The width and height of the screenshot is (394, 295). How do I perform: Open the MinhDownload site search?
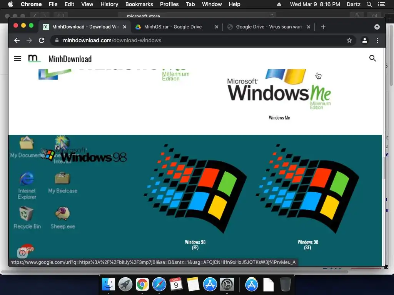(372, 58)
